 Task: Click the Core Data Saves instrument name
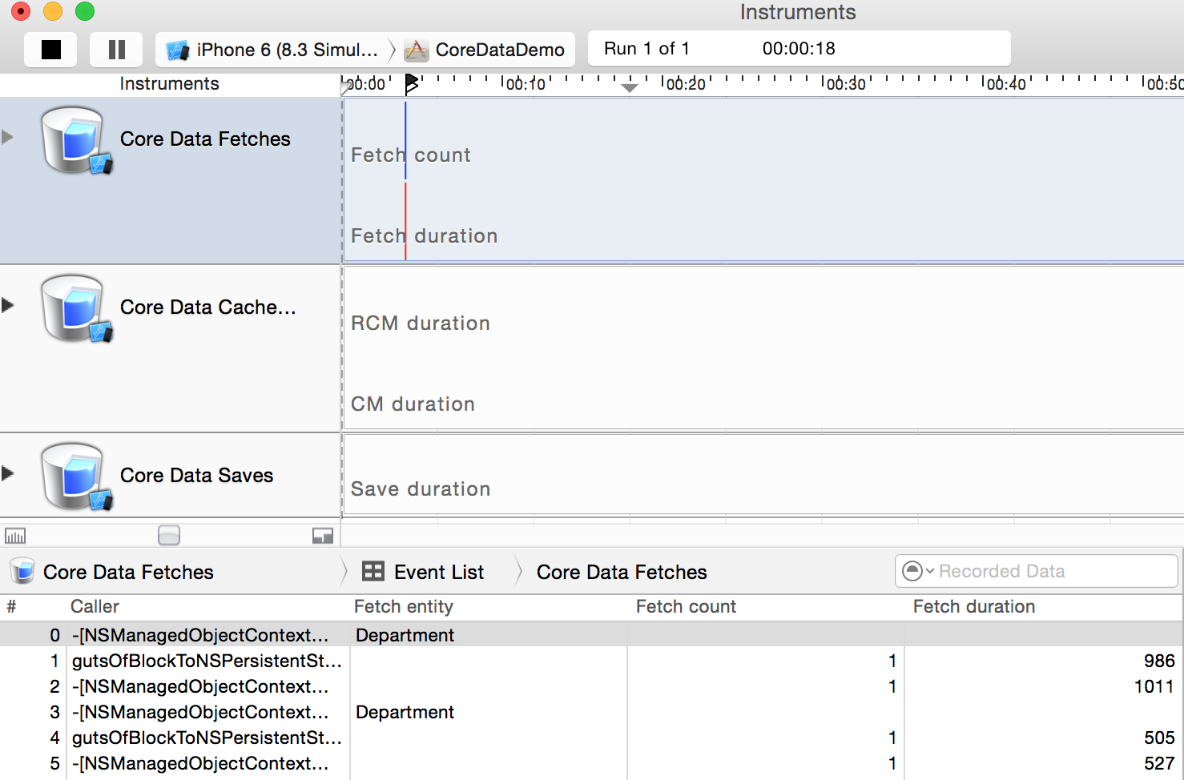point(196,475)
